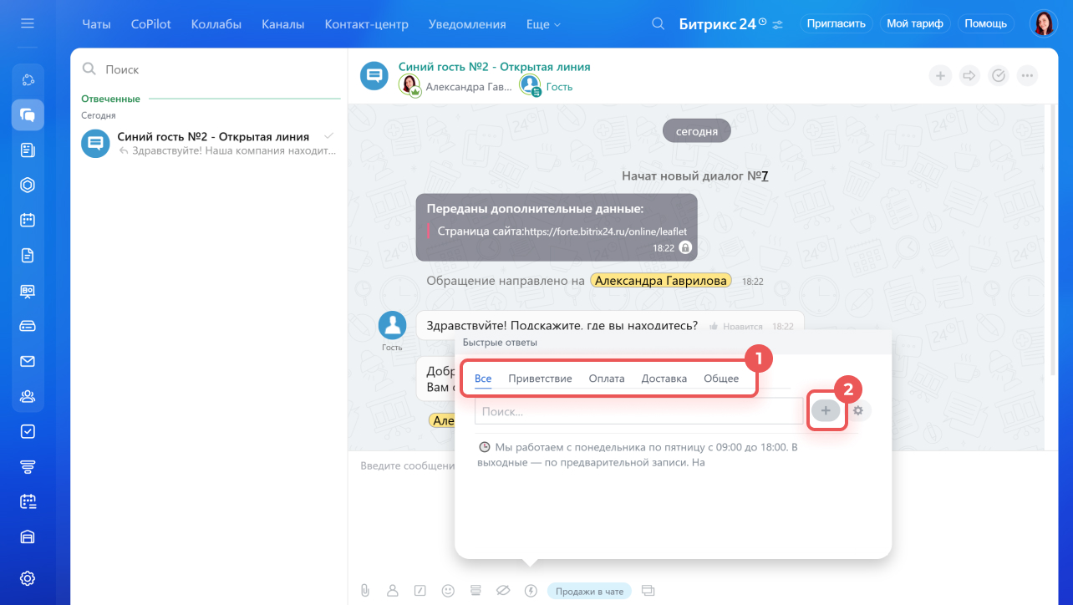
Task: Select the Общее quick answers tab
Action: pyautogui.click(x=721, y=379)
